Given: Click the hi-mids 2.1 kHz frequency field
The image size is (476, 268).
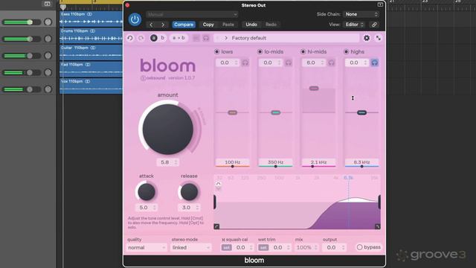Looking at the screenshot, I should tap(318, 162).
